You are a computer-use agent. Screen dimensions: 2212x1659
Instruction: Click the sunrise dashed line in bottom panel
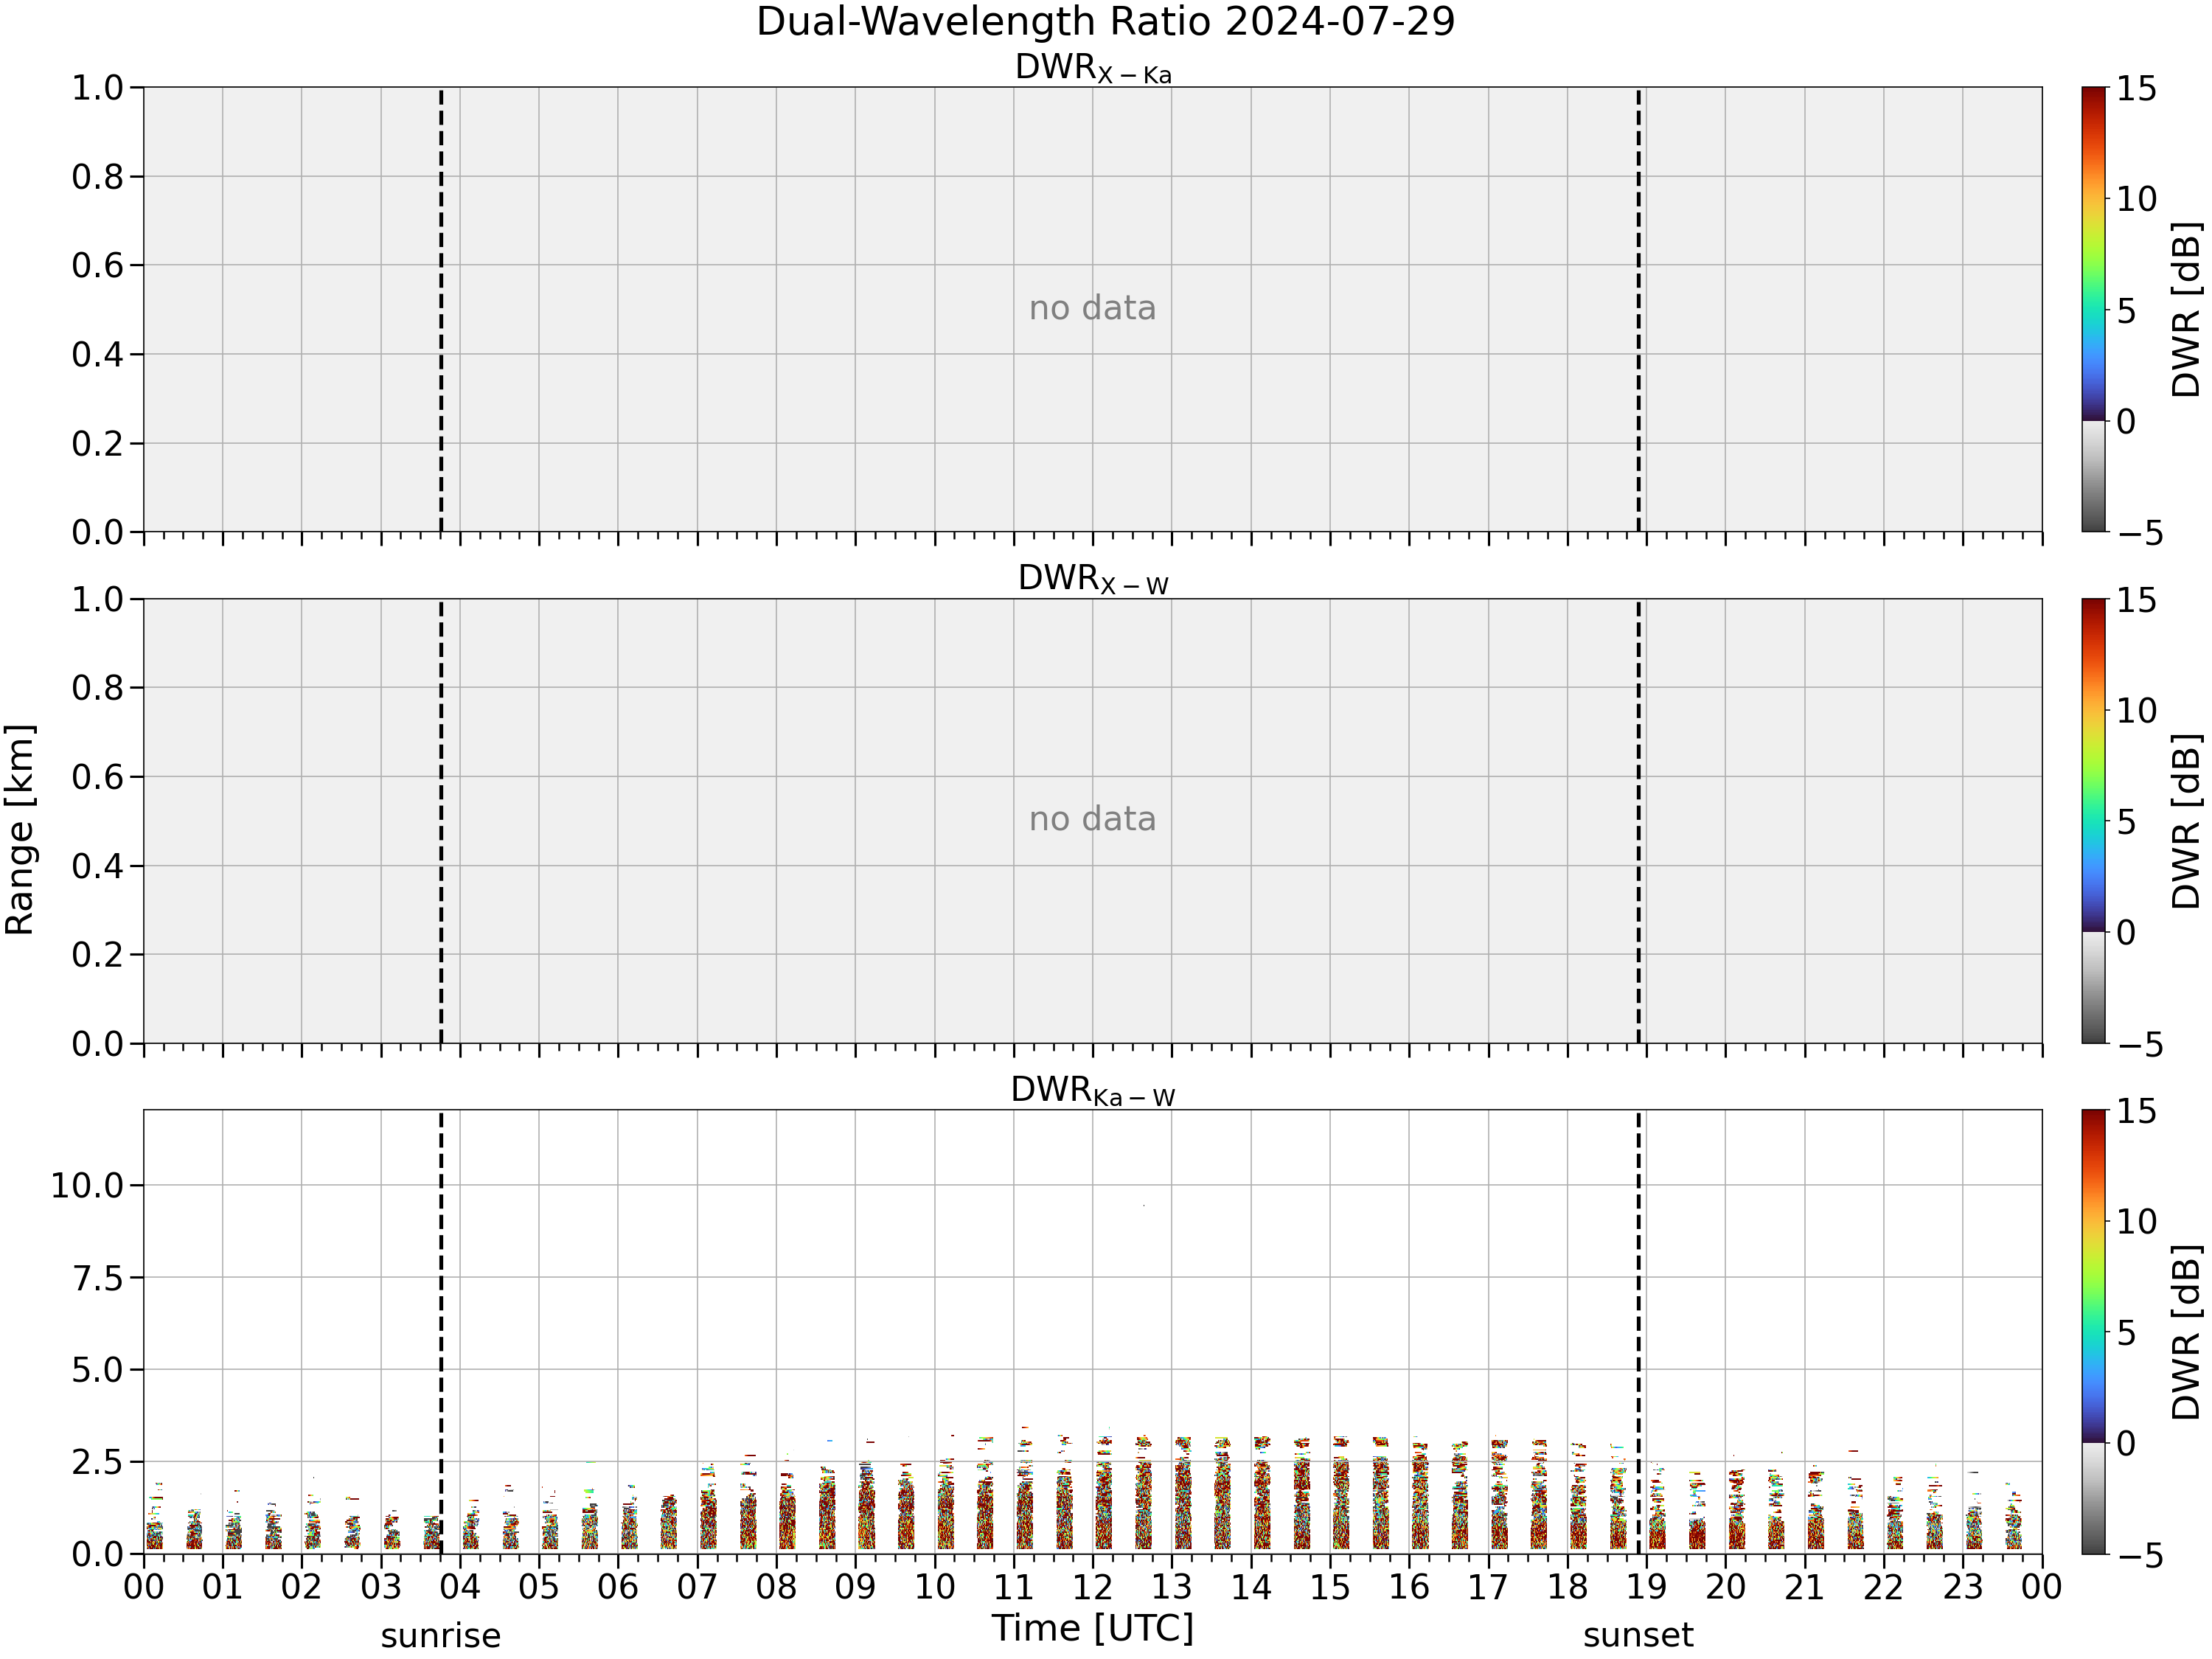441,1332
